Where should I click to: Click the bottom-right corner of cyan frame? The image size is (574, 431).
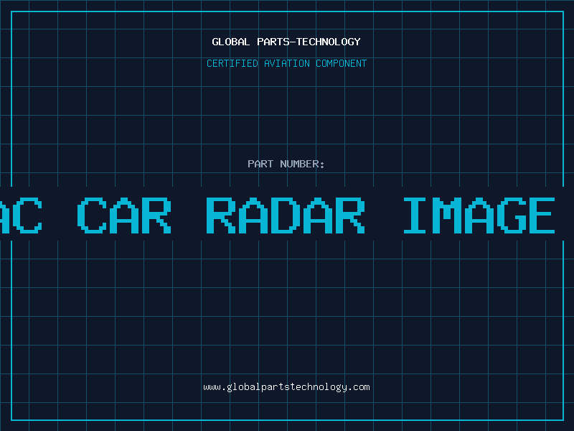click(563, 420)
